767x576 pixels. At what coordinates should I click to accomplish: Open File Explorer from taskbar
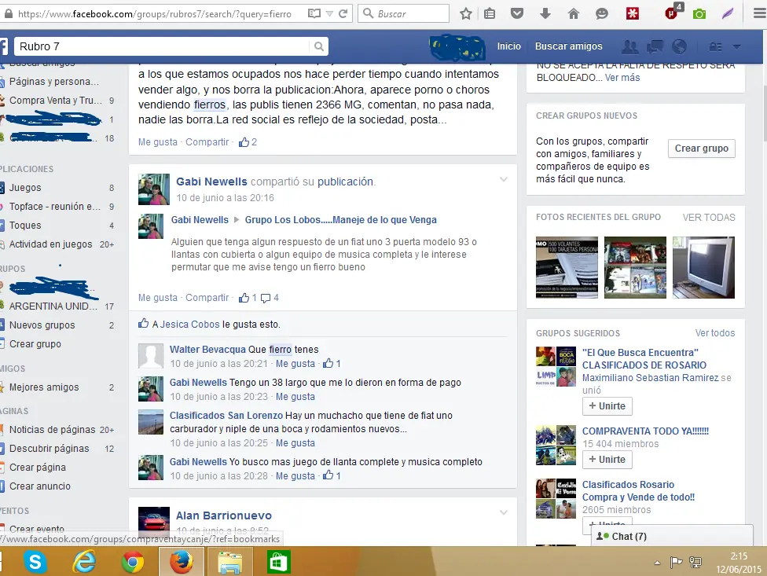click(x=230, y=562)
